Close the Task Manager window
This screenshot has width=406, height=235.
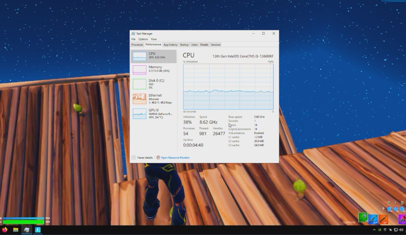(x=274, y=33)
